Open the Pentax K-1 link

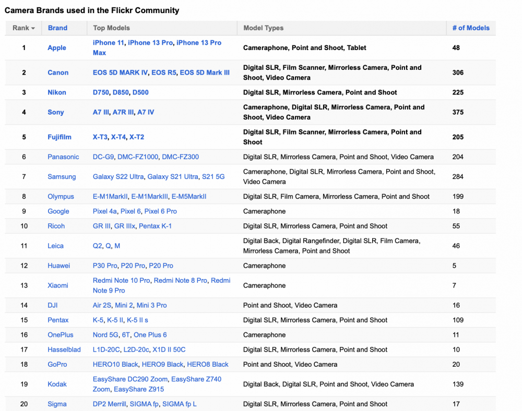(155, 226)
